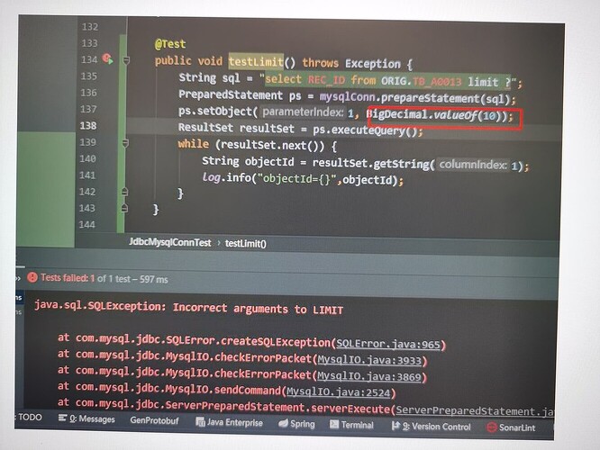Open the MysqlIO.java:3869 link
The height and width of the screenshot is (450, 600).
tap(368, 376)
